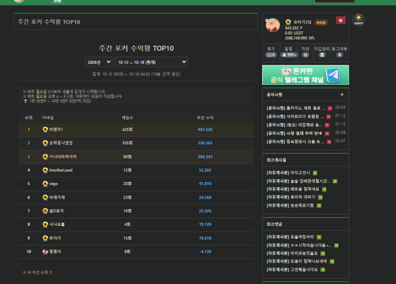The width and height of the screenshot is (396, 284).
Task: Open notice 사이트ID가 포함된
Action: point(295,116)
